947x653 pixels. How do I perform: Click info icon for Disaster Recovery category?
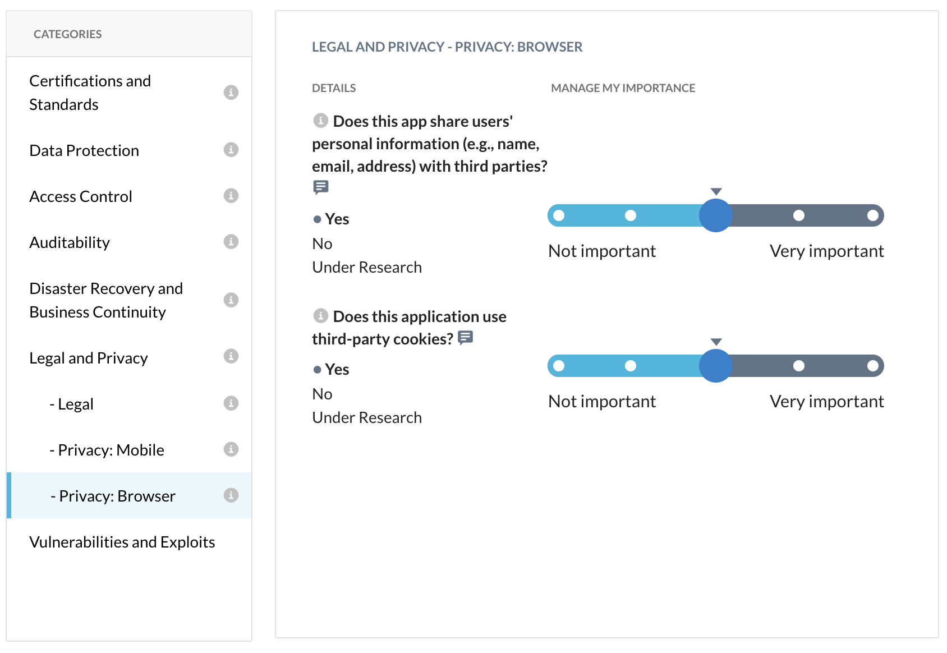pos(231,300)
